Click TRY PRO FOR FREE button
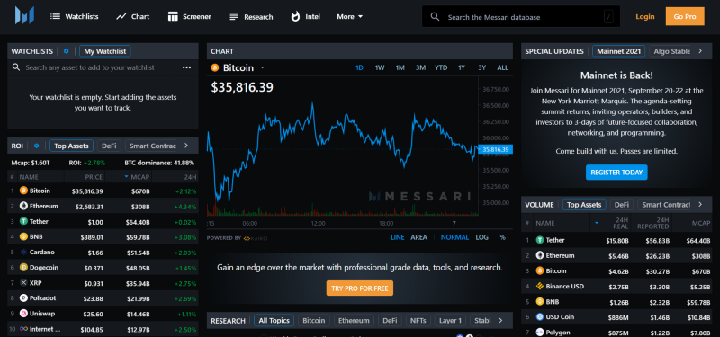This screenshot has width=720, height=337. 359,288
